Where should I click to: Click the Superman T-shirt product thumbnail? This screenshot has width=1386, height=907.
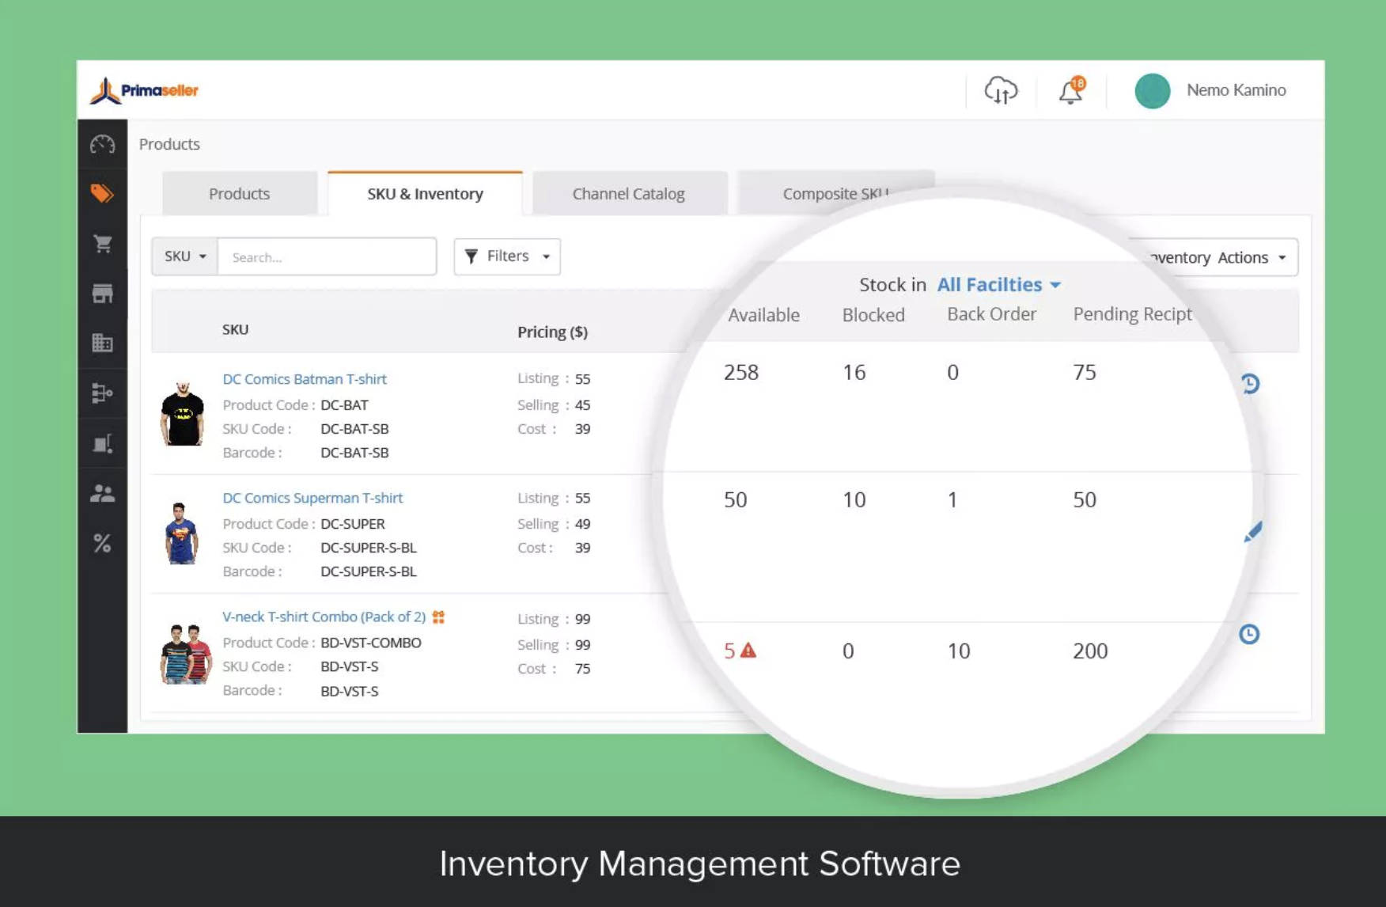181,533
